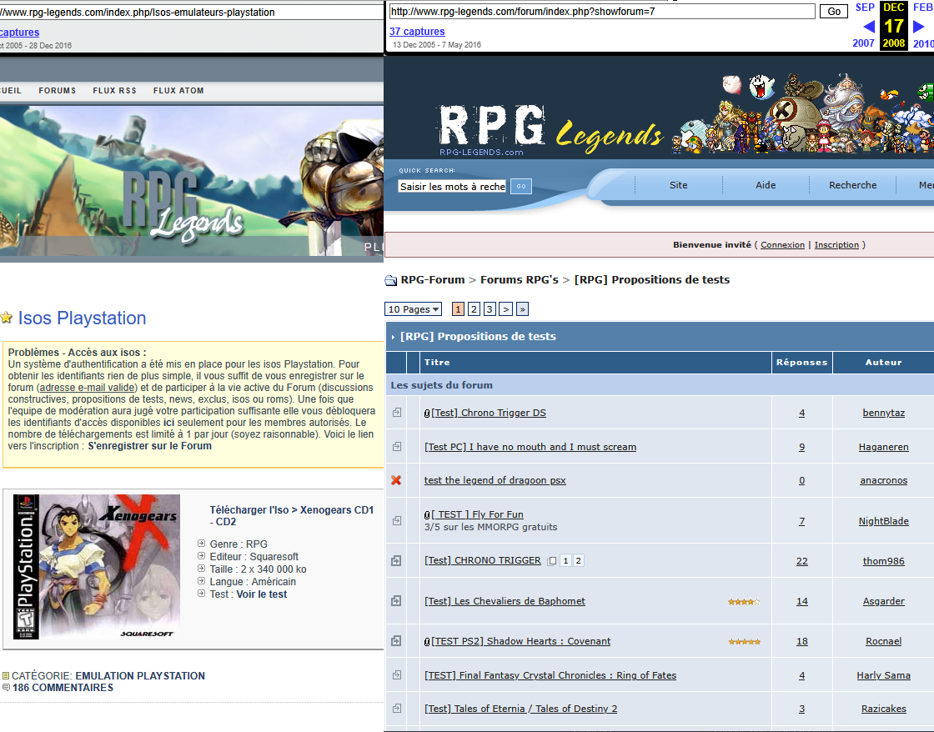The height and width of the screenshot is (732, 934).
Task: Go to page 2 of the forum
Action: 474,309
